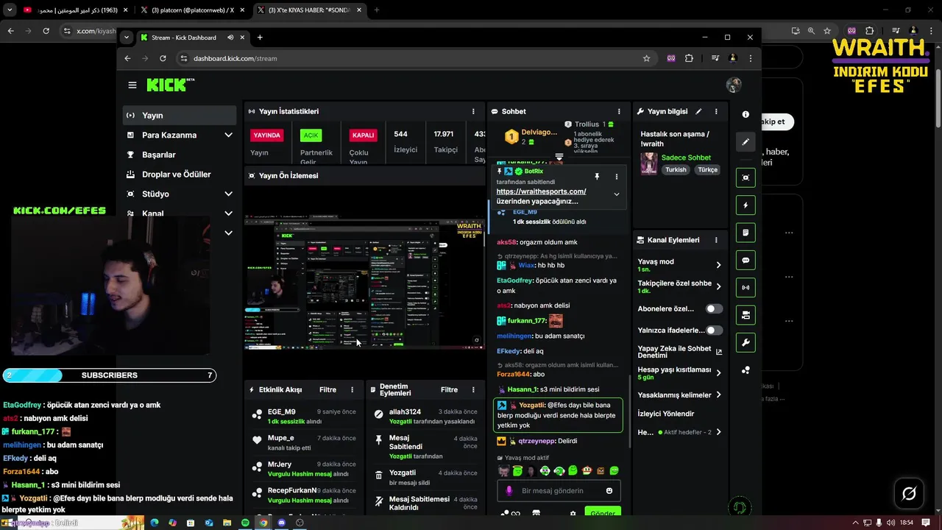The image size is (942, 530).
Task: Open Yayın İstatistikleri panel options menu
Action: point(473,111)
